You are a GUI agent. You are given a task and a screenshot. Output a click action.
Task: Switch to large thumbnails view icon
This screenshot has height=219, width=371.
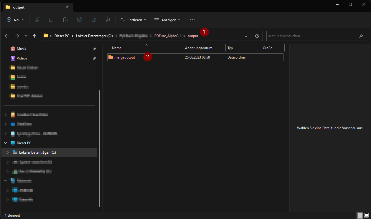366,215
